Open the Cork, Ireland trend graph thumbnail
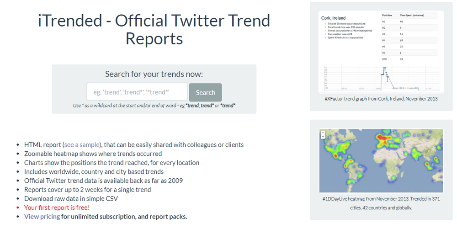Image resolution: width=457 pixels, height=229 pixels. click(x=381, y=52)
